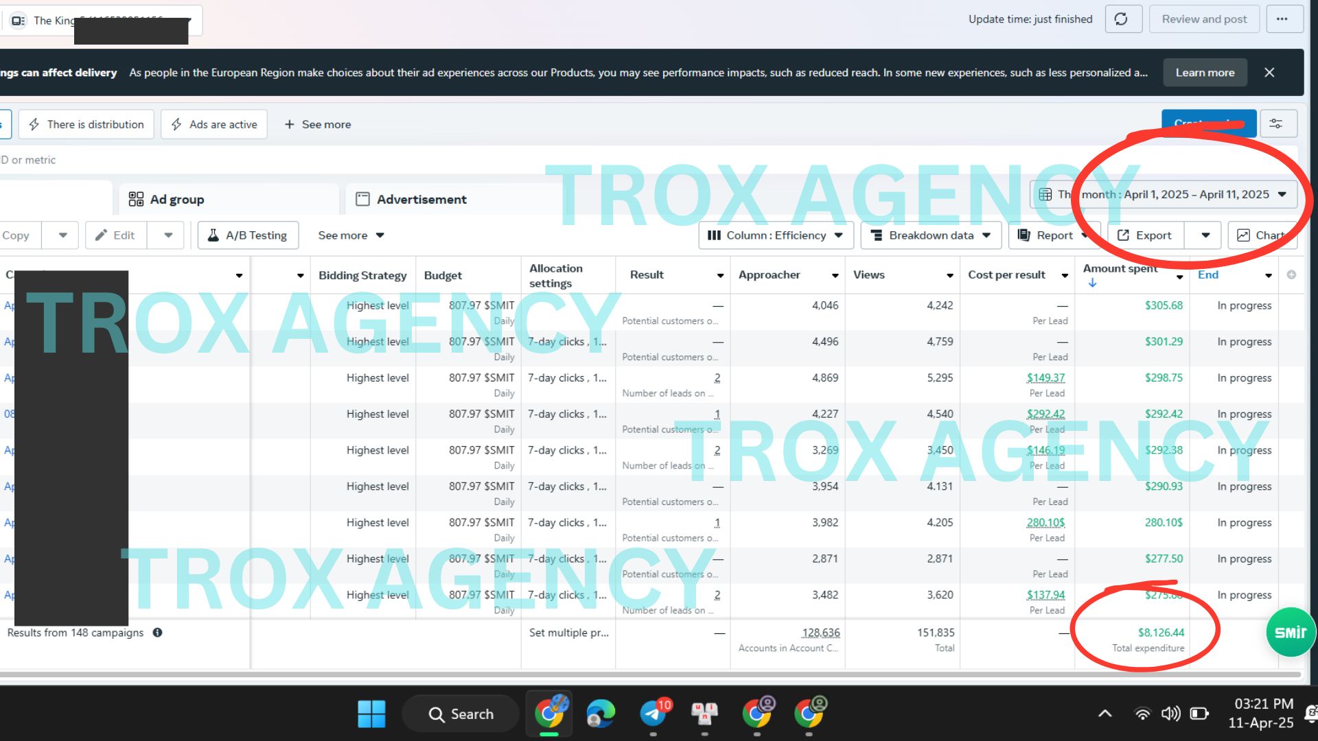Image resolution: width=1318 pixels, height=741 pixels.
Task: Add a column with the plus icon
Action: point(1291,274)
